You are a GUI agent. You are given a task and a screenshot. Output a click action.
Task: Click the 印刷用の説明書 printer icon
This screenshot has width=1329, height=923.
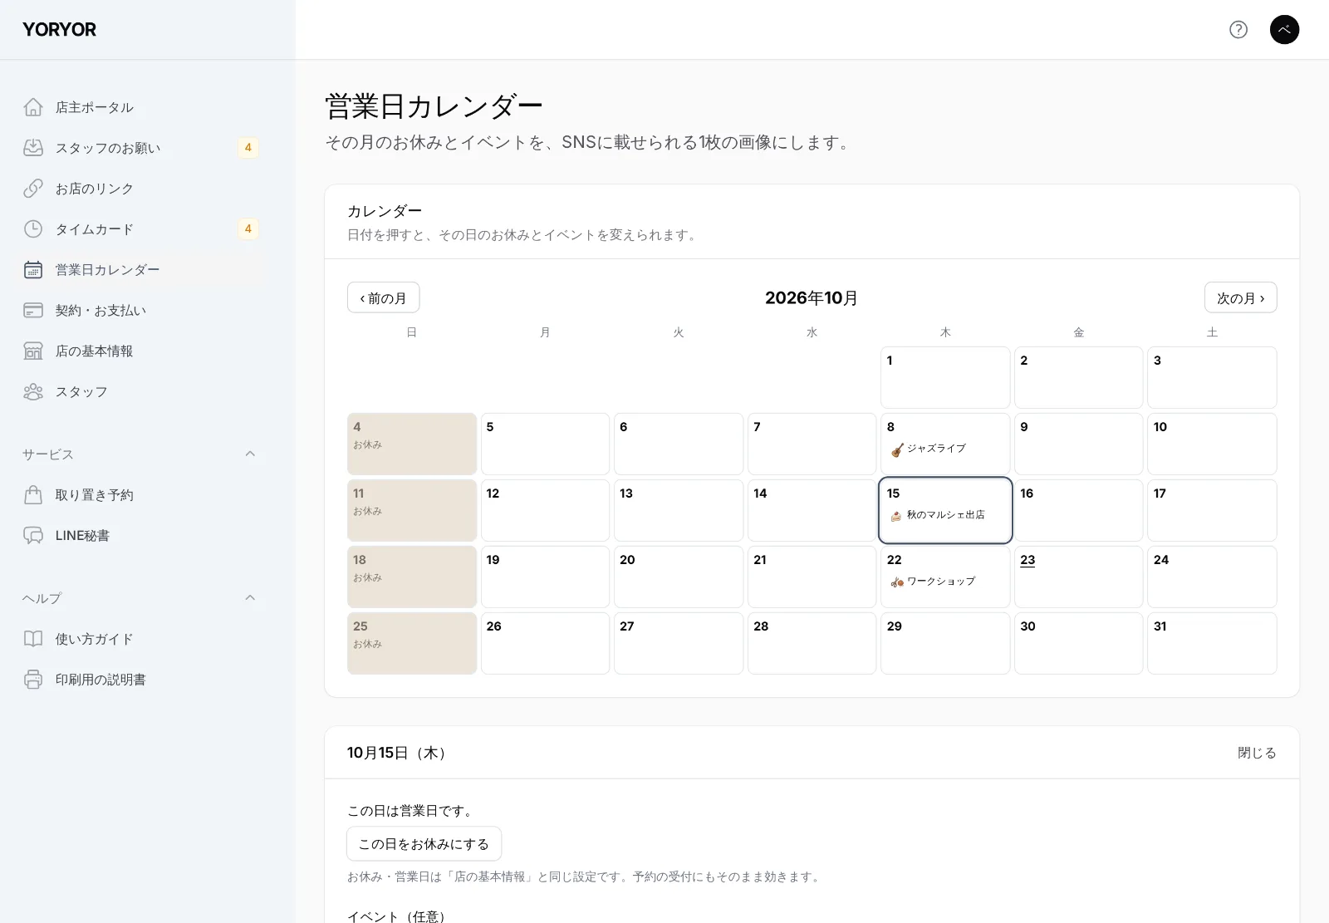tap(33, 680)
